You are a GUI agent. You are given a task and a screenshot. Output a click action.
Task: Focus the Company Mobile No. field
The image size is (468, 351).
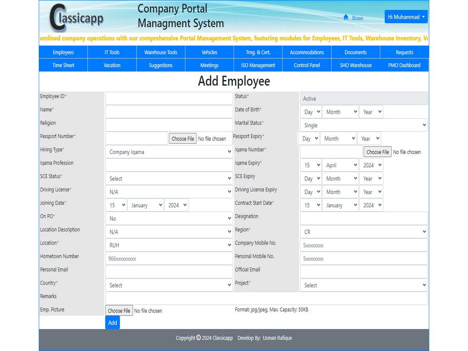click(x=364, y=245)
